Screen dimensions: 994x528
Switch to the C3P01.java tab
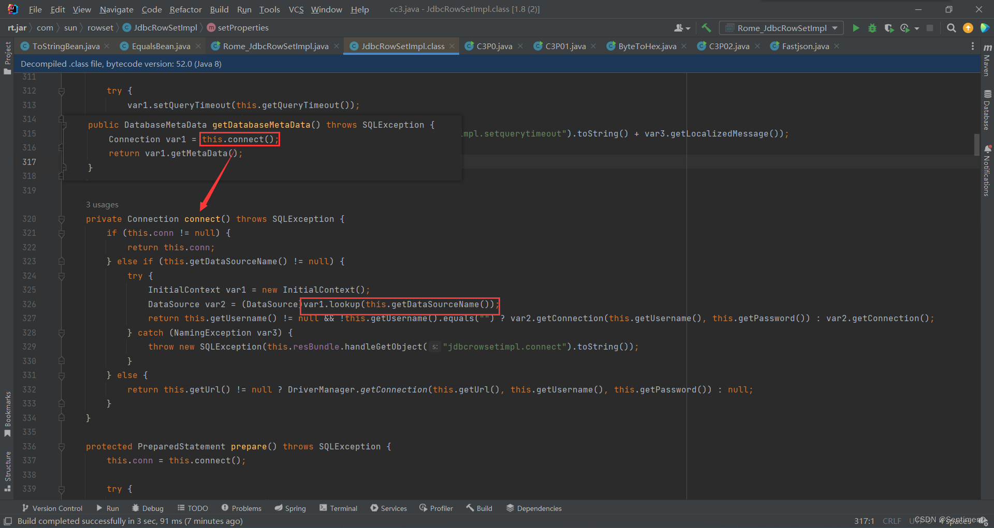click(x=565, y=46)
